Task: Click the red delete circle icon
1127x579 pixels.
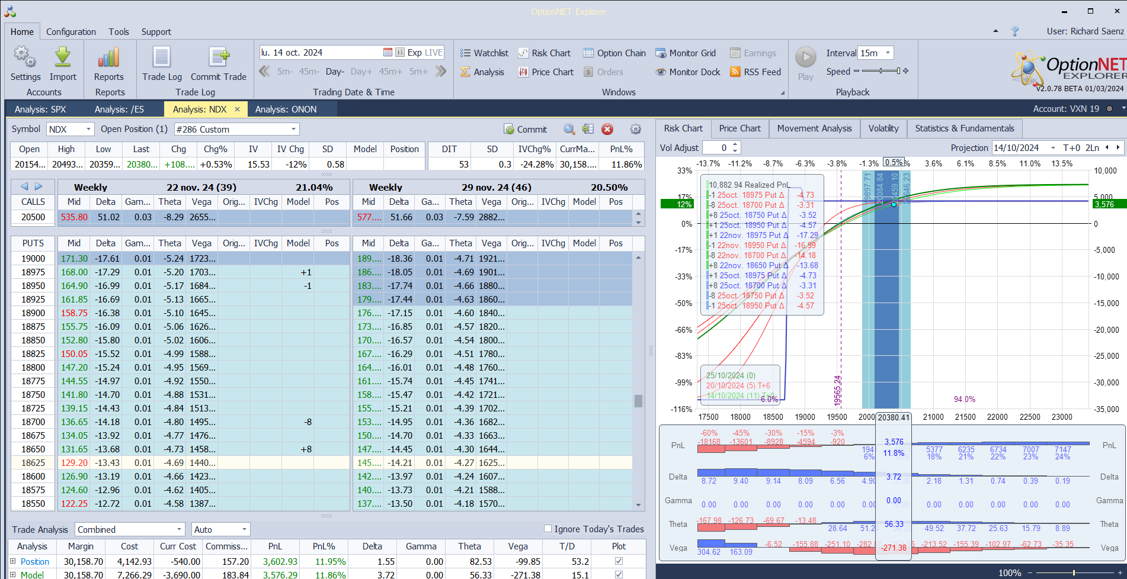Action: [607, 129]
